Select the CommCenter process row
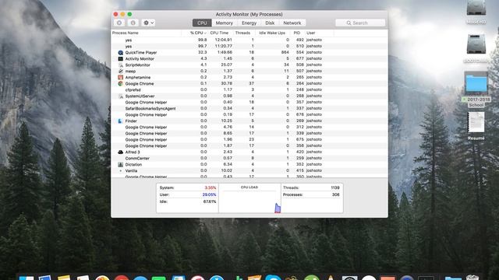The width and height of the screenshot is (499, 280). click(249, 158)
